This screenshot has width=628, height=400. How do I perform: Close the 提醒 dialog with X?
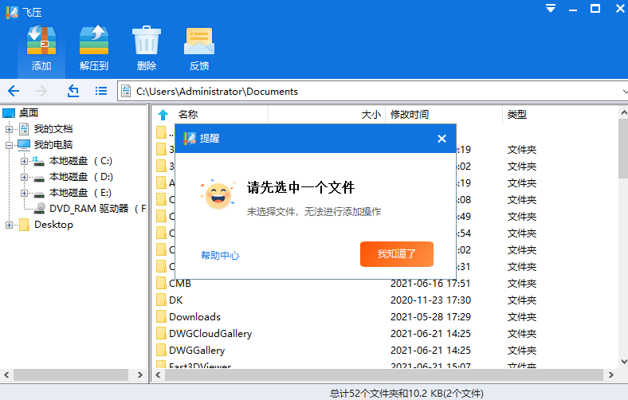[x=442, y=139]
